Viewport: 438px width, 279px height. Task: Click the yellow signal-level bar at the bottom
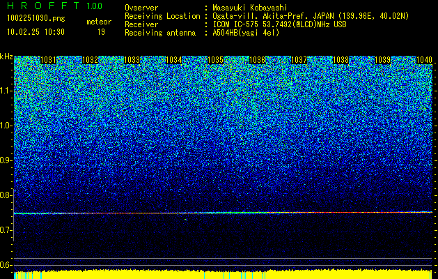(x=223, y=274)
